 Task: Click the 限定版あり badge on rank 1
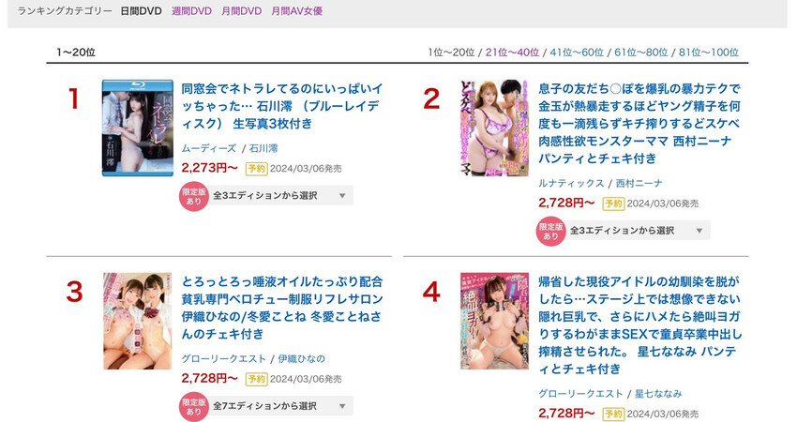194,196
